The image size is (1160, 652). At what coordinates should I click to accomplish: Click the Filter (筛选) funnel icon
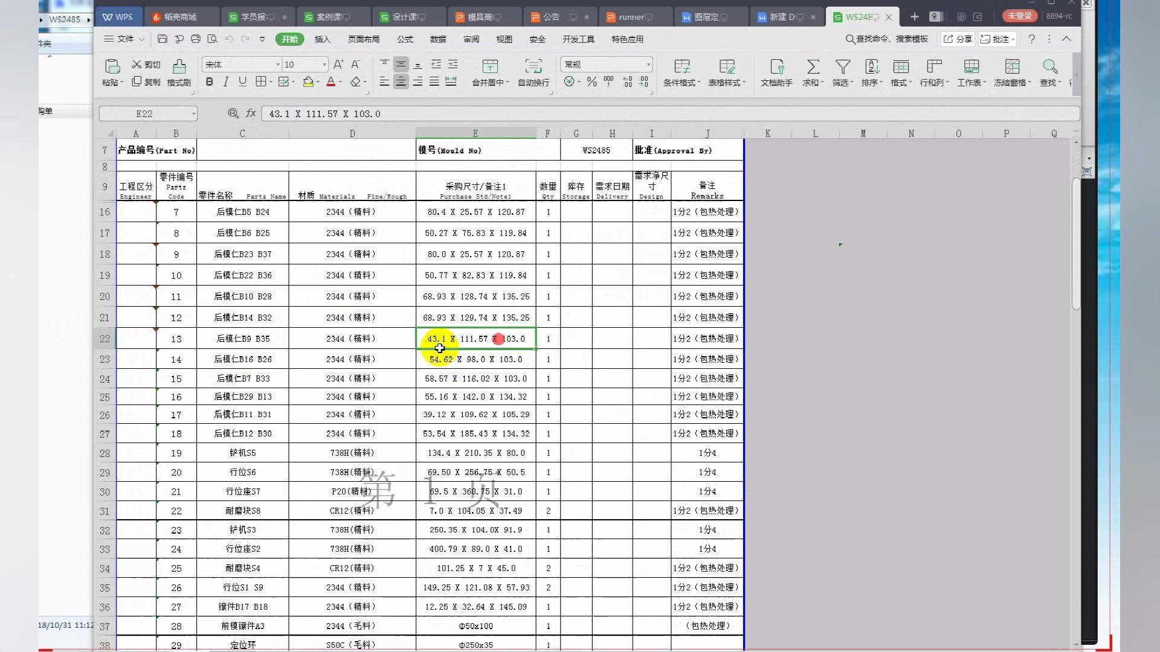coord(842,67)
